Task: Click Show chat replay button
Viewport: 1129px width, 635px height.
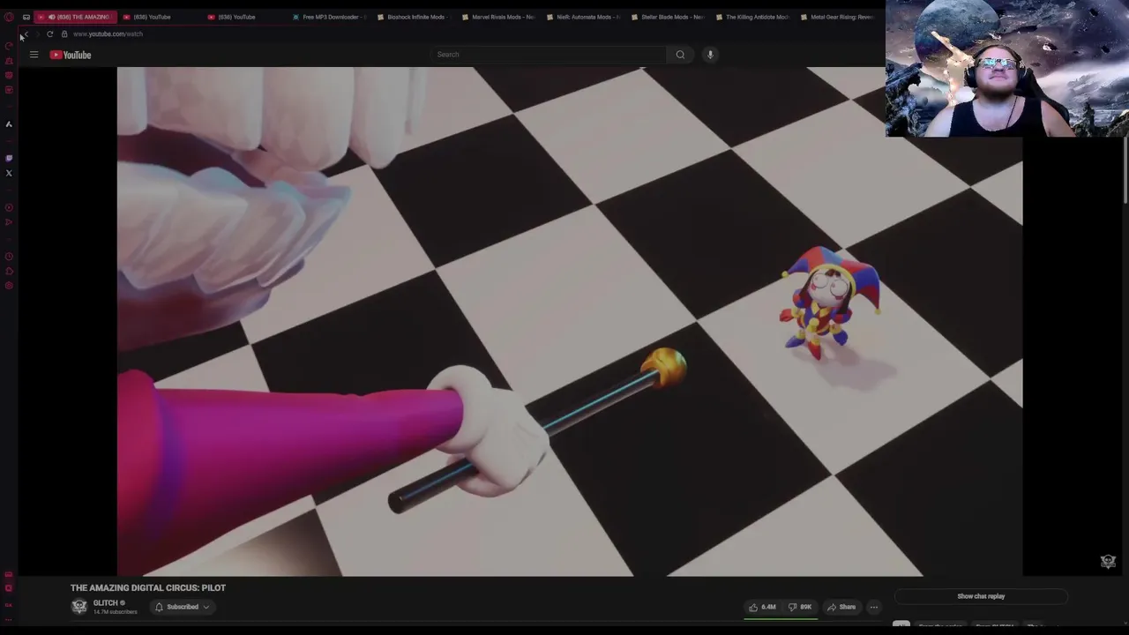Action: click(x=981, y=596)
